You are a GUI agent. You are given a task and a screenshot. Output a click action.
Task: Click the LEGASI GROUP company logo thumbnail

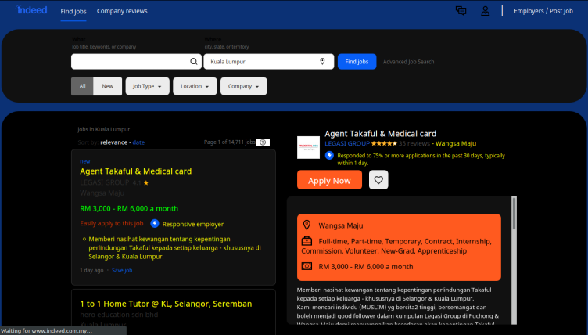308,148
